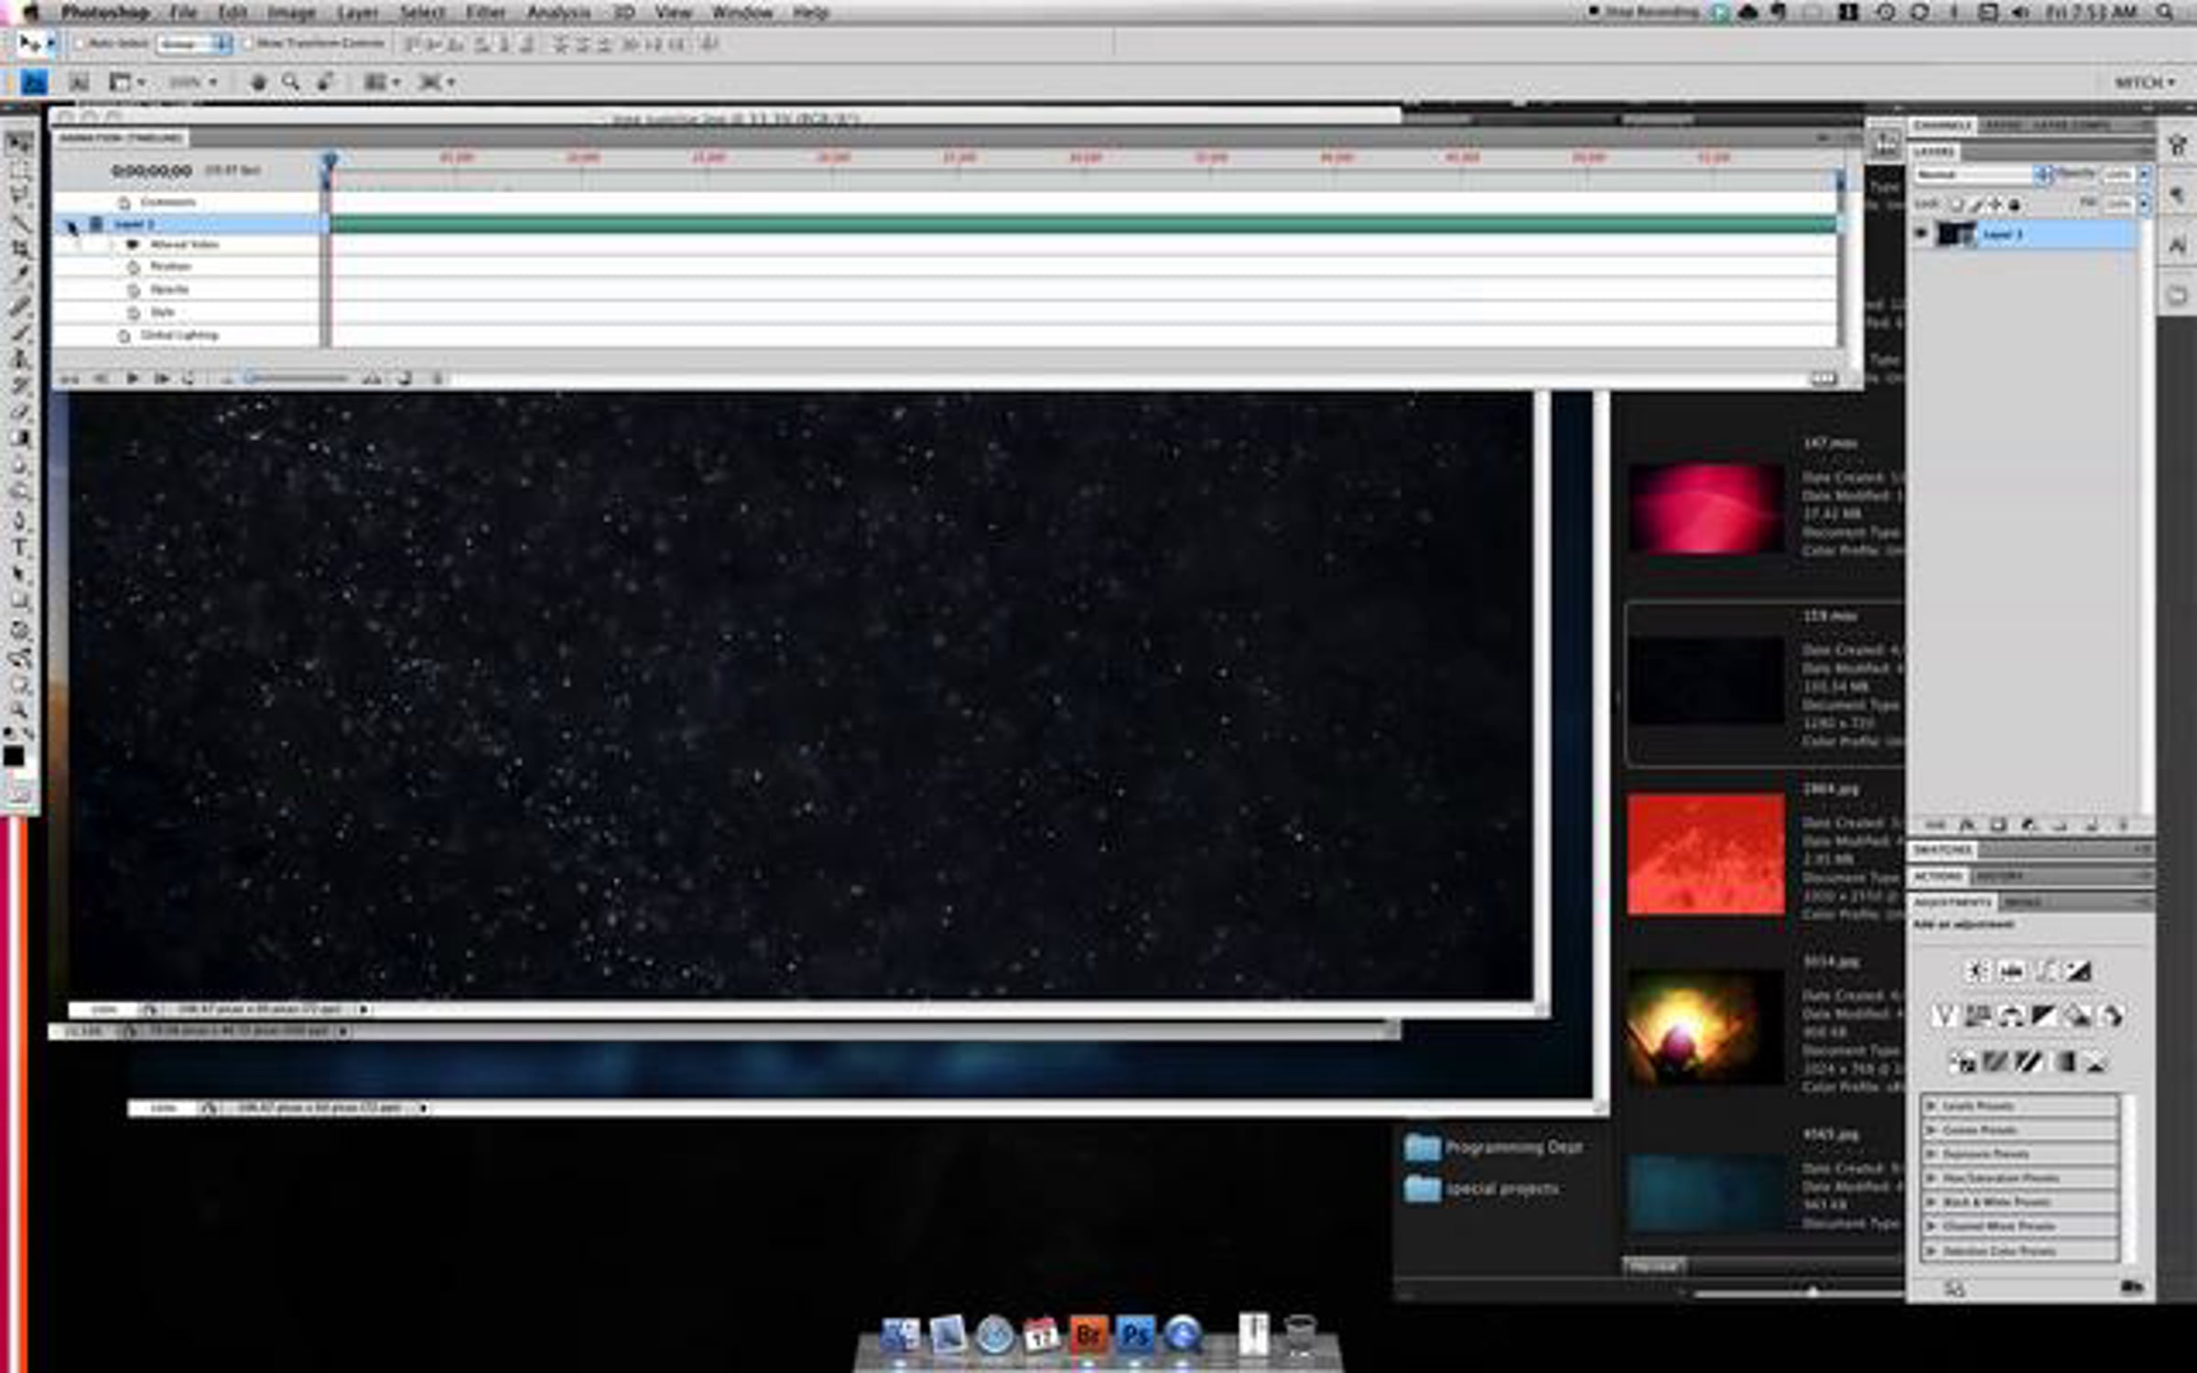This screenshot has height=1373, width=2197.
Task: Expand the Levels Presets list
Action: pos(1932,1106)
